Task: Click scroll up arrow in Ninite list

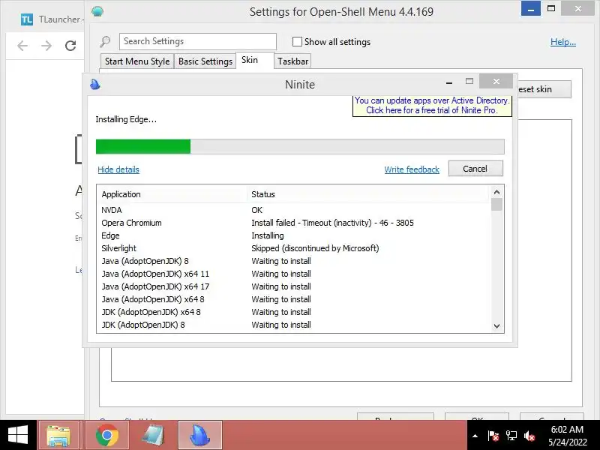Action: tap(496, 192)
